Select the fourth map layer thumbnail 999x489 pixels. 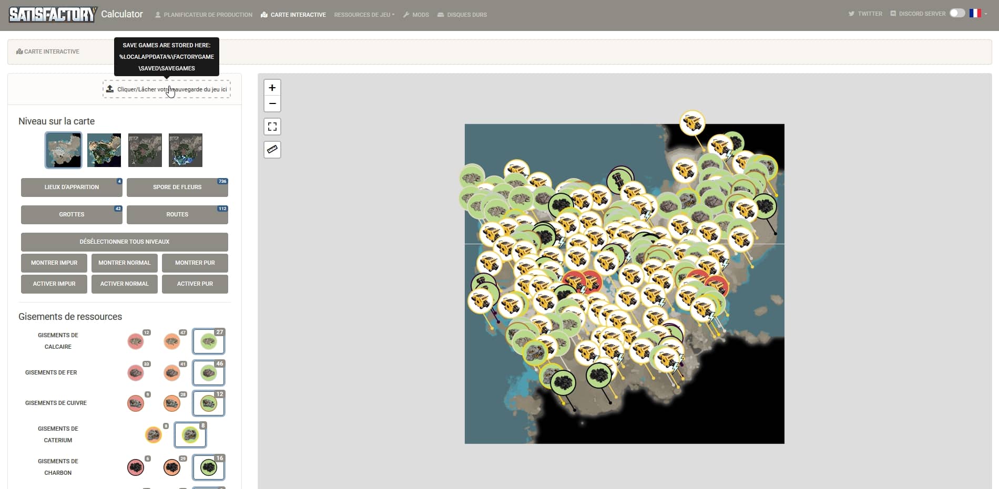pos(186,150)
